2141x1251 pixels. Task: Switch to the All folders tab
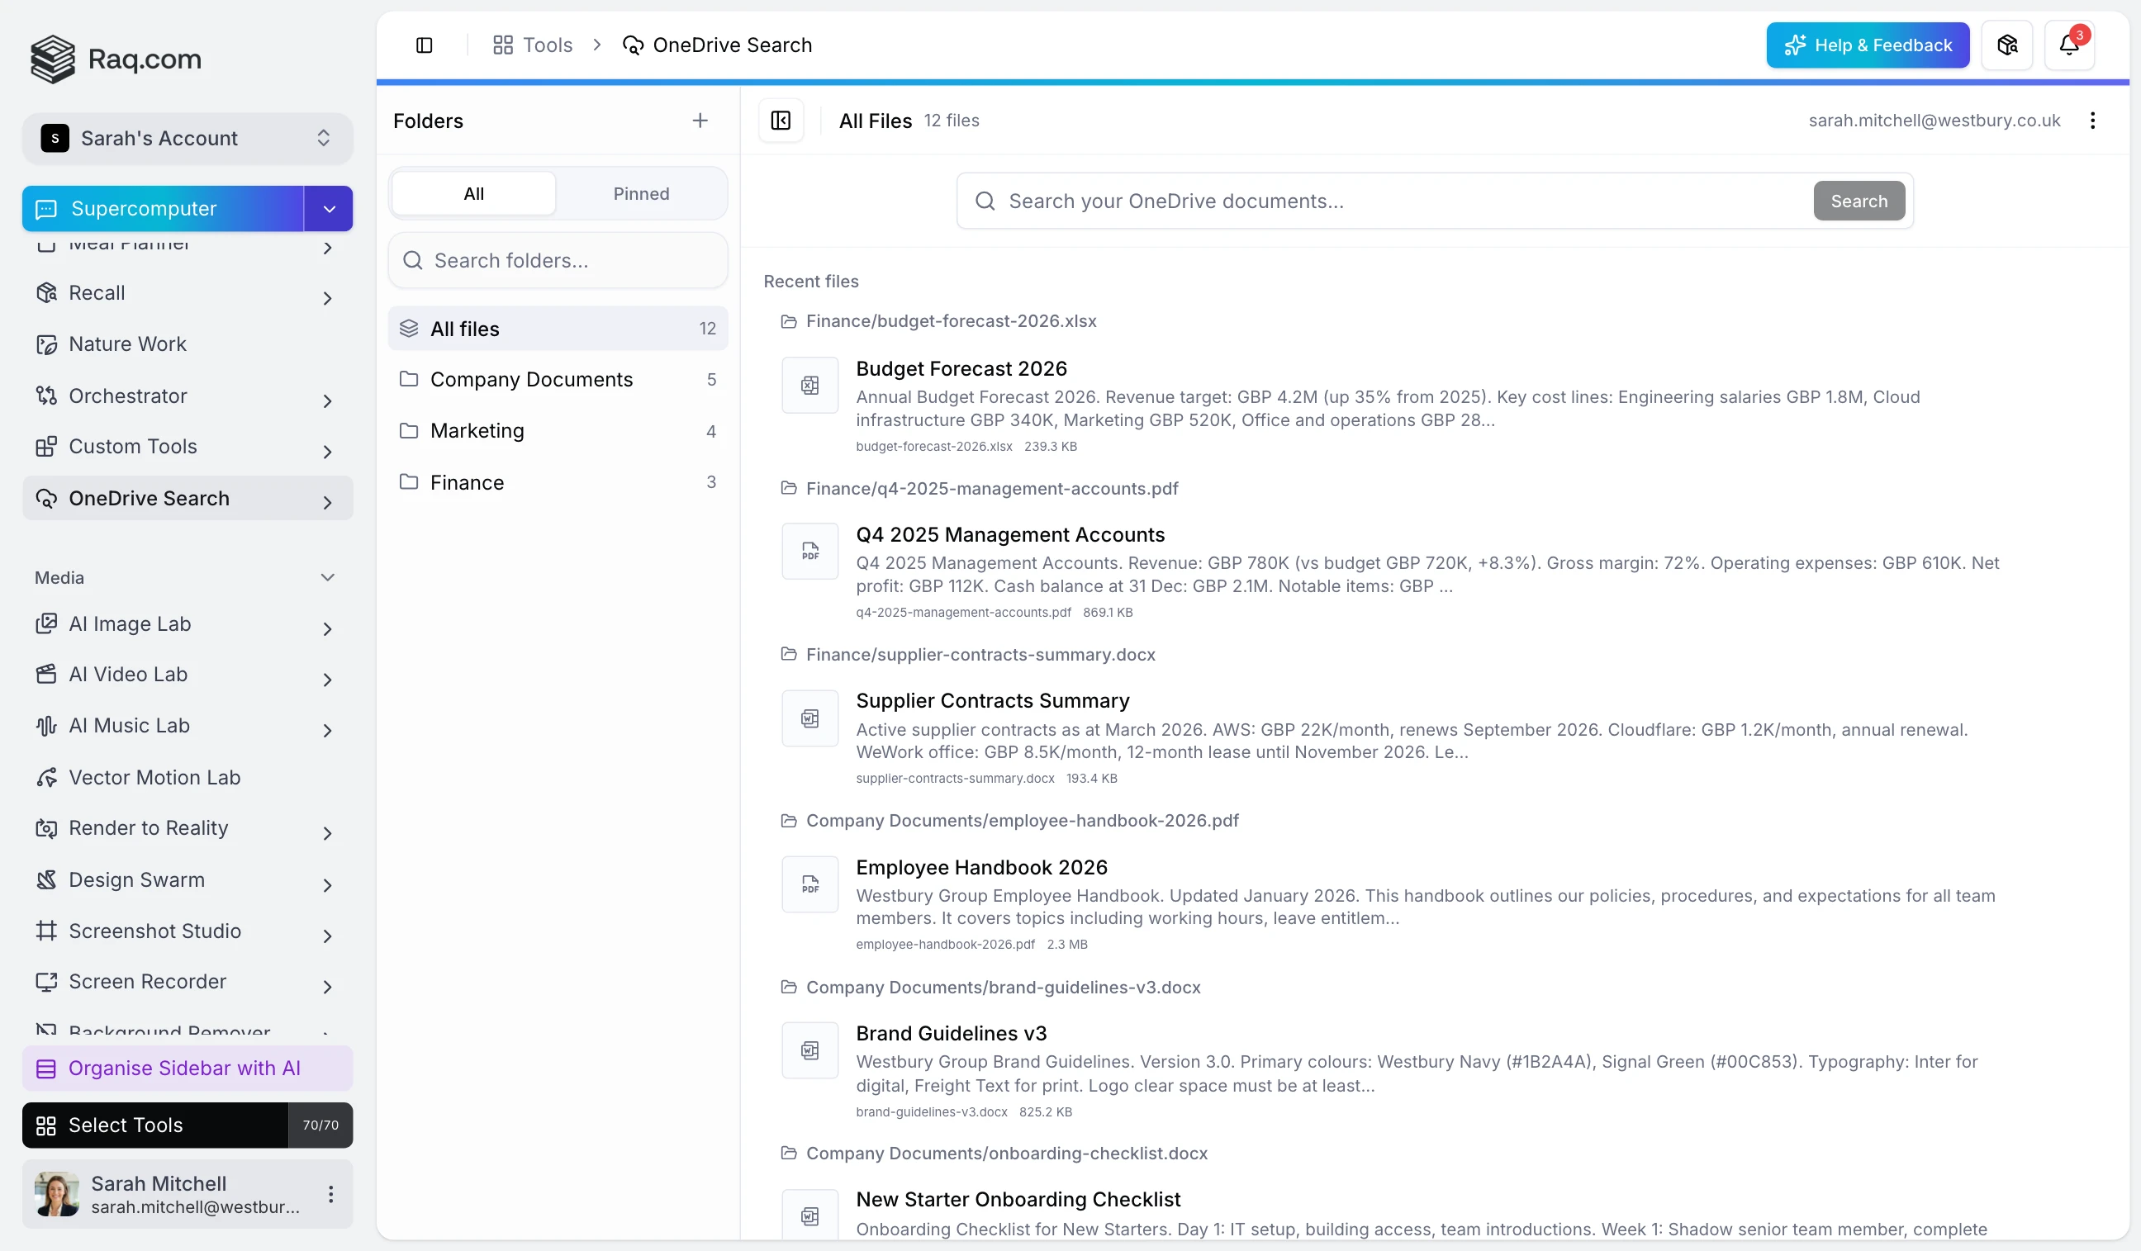click(474, 194)
